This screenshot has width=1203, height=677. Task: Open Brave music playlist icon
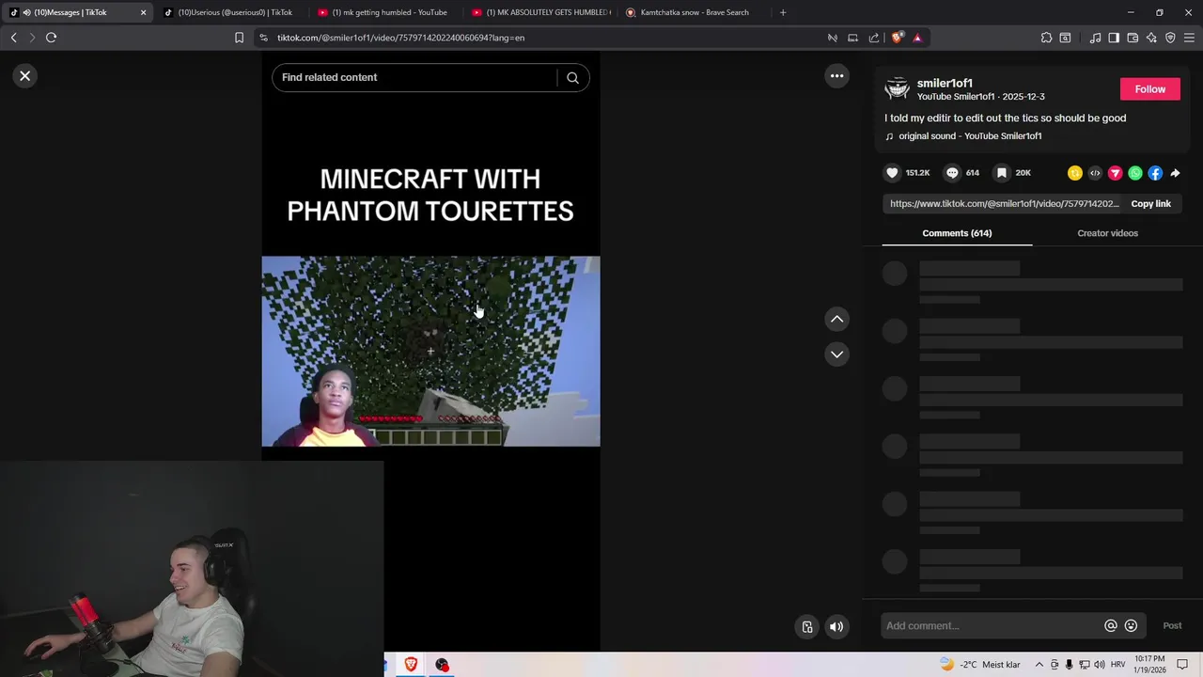coord(1095,38)
